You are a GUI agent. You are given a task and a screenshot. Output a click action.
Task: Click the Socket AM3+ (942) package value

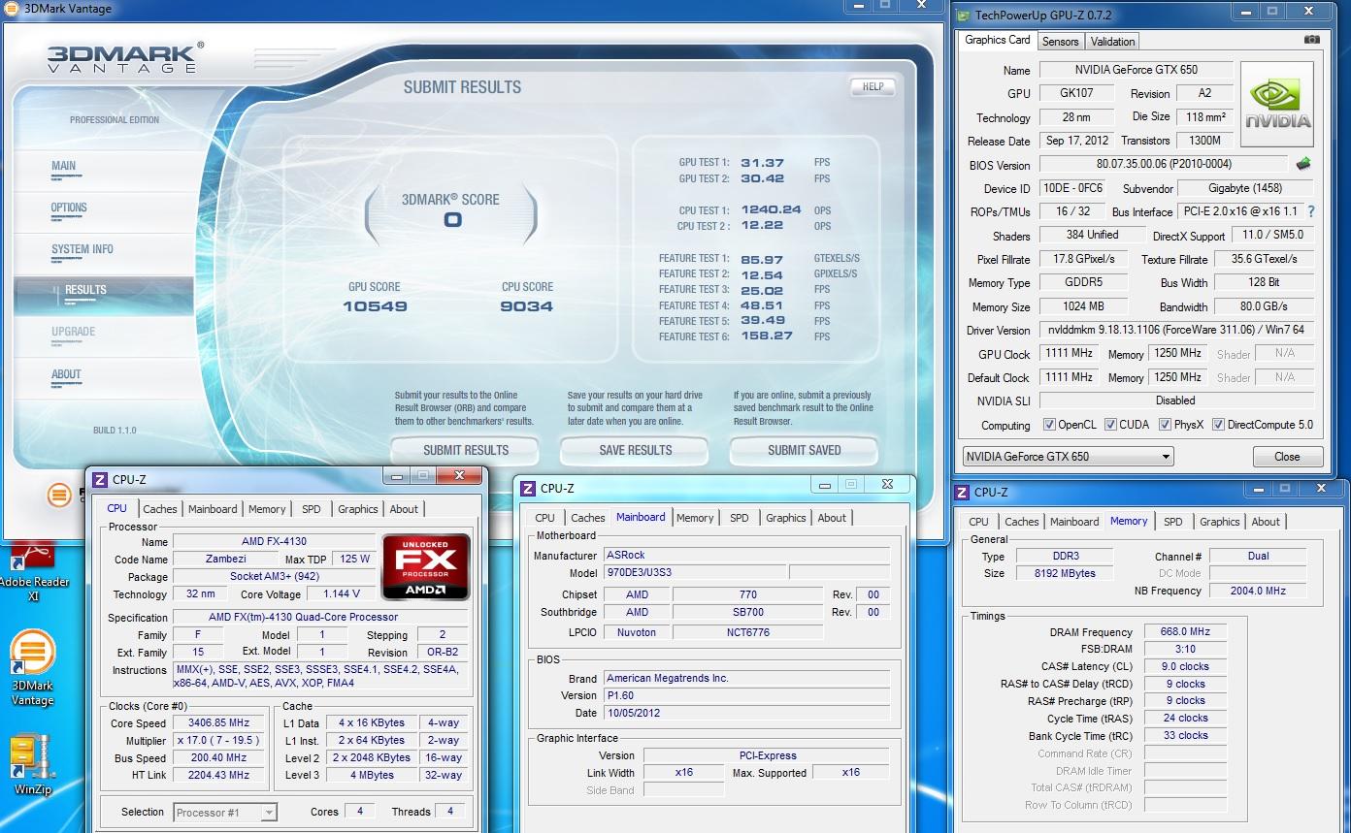pyautogui.click(x=274, y=577)
